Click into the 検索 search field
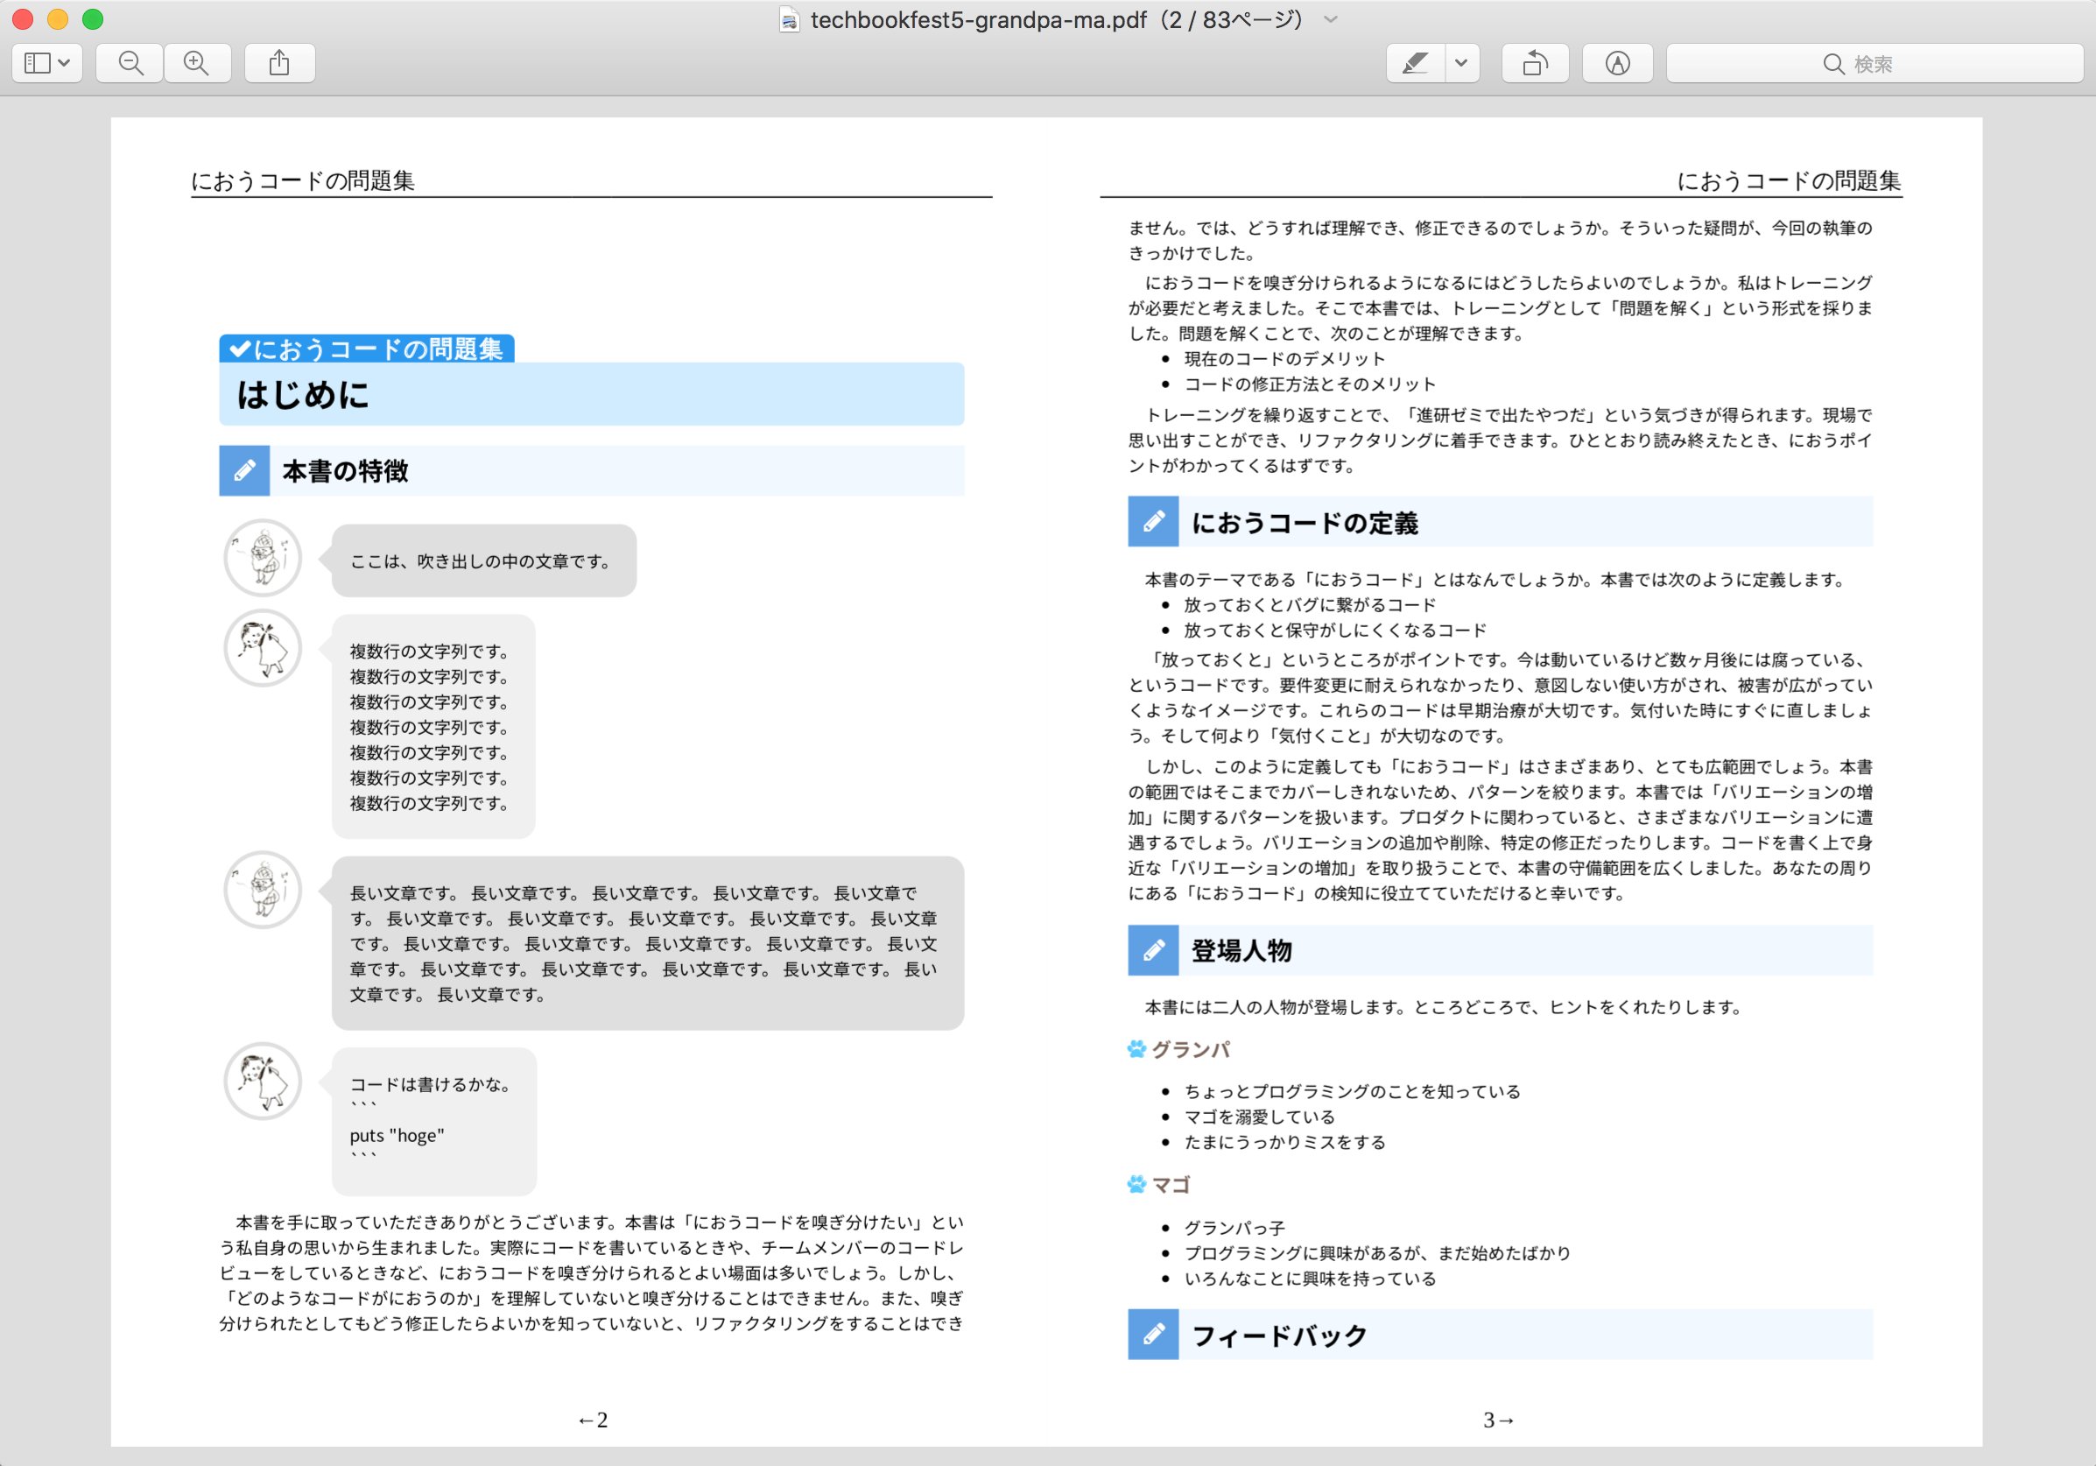The image size is (2096, 1466). [x=1874, y=63]
